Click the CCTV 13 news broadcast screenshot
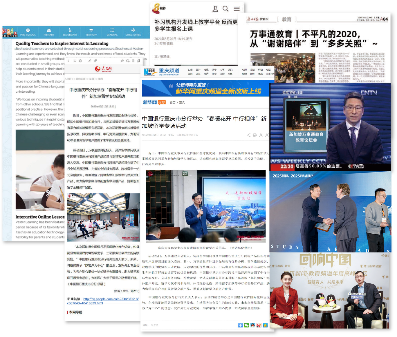The image size is (397, 337). click(x=331, y=127)
